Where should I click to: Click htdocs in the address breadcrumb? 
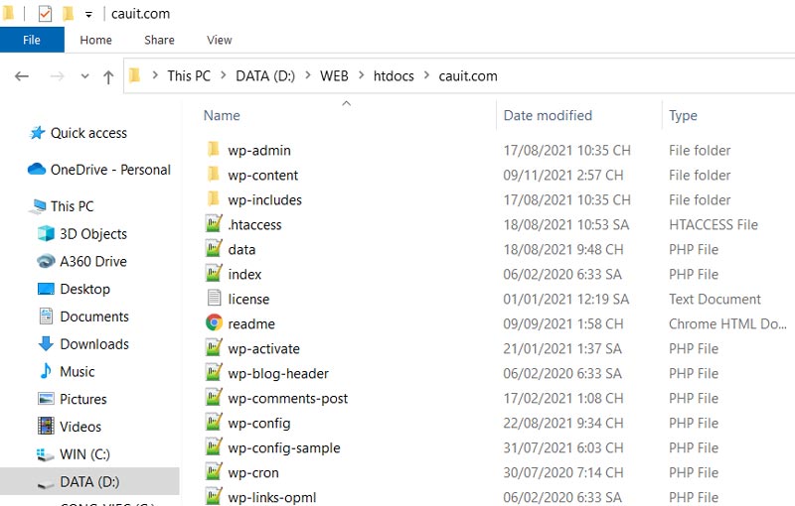pos(394,75)
